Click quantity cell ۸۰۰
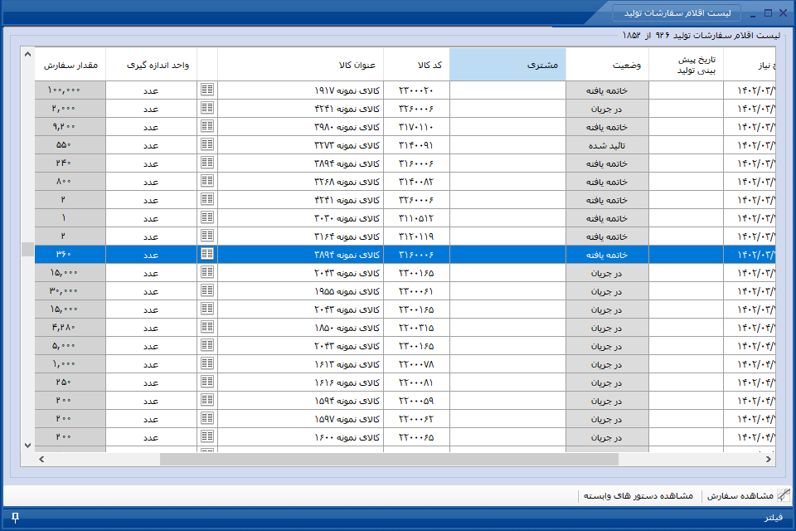Image resolution: width=796 pixels, height=531 pixels. point(70,182)
